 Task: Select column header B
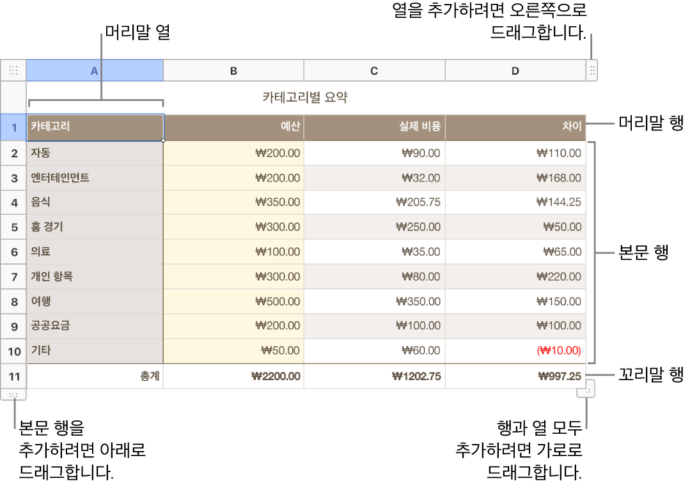233,70
